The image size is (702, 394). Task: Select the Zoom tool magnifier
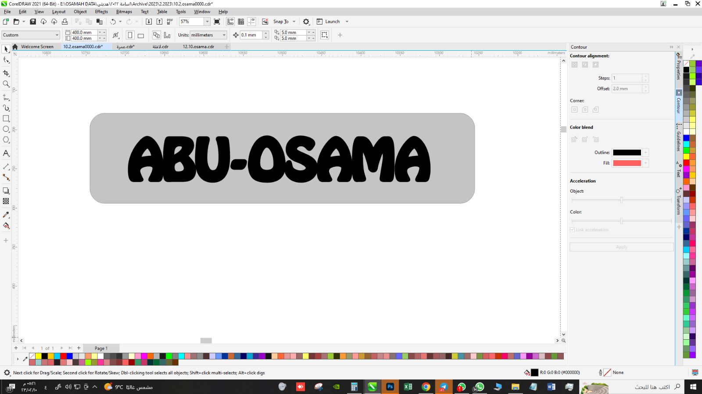click(6, 84)
